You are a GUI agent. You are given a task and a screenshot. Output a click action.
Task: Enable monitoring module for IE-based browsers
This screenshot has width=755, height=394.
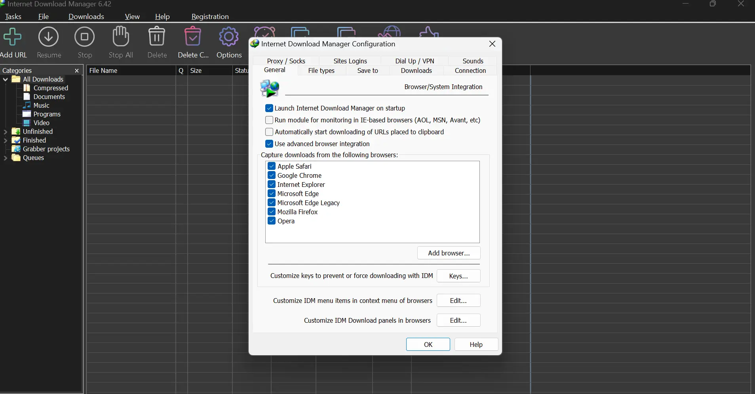269,120
